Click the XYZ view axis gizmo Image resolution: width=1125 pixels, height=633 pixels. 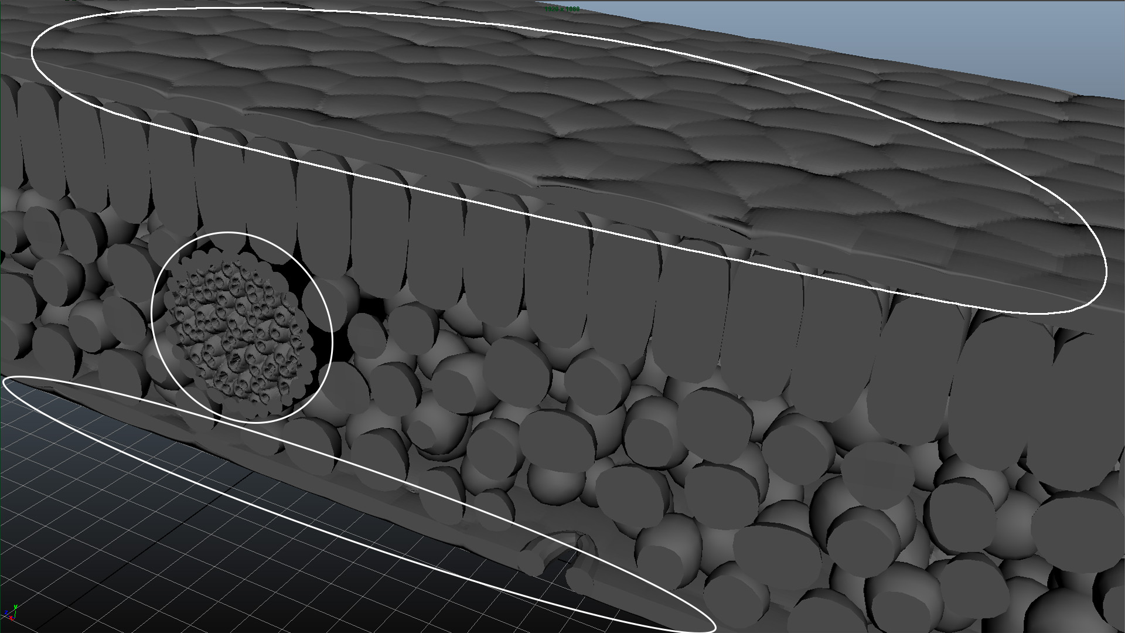(x=11, y=613)
